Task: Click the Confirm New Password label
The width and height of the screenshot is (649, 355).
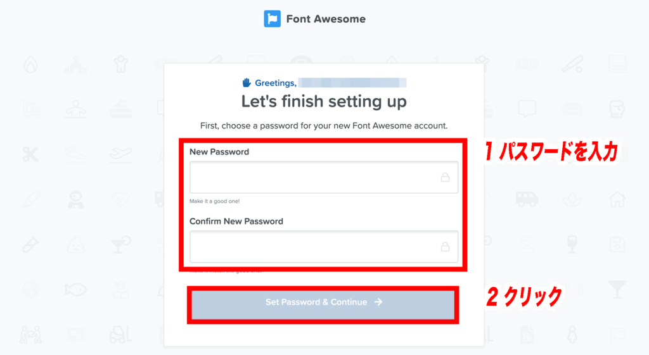Action: point(236,221)
